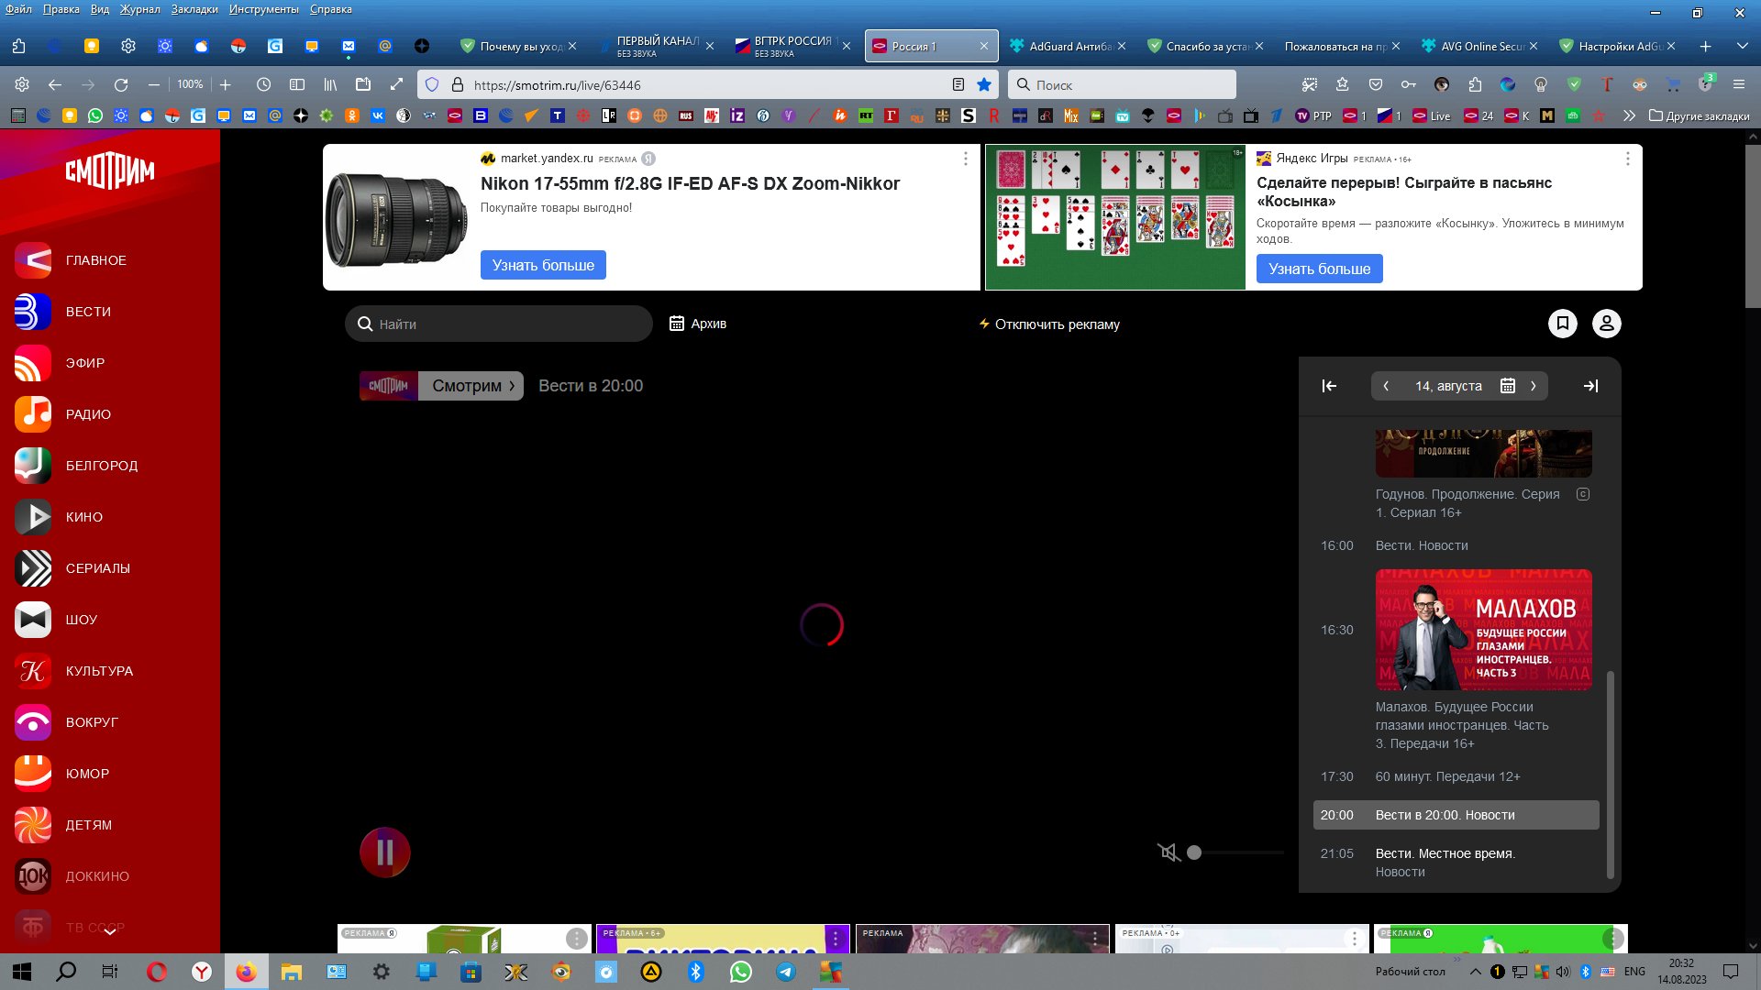Select Вести в 20:00 schedule row

1456,815
